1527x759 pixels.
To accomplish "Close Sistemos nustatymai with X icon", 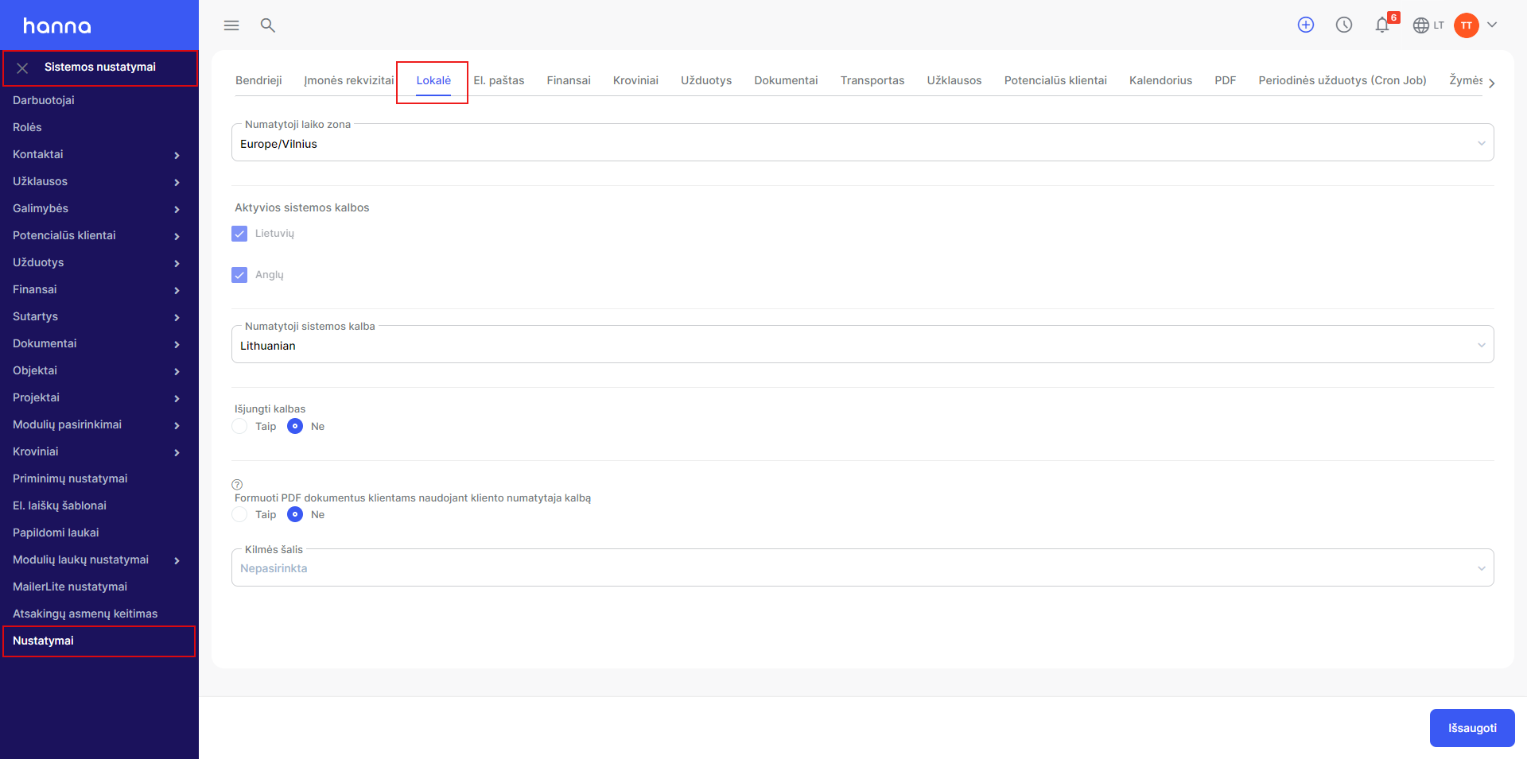I will [22, 68].
